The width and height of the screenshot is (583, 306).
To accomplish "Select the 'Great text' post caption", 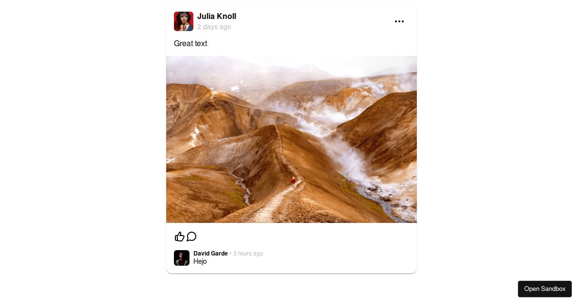I will 190,44.
